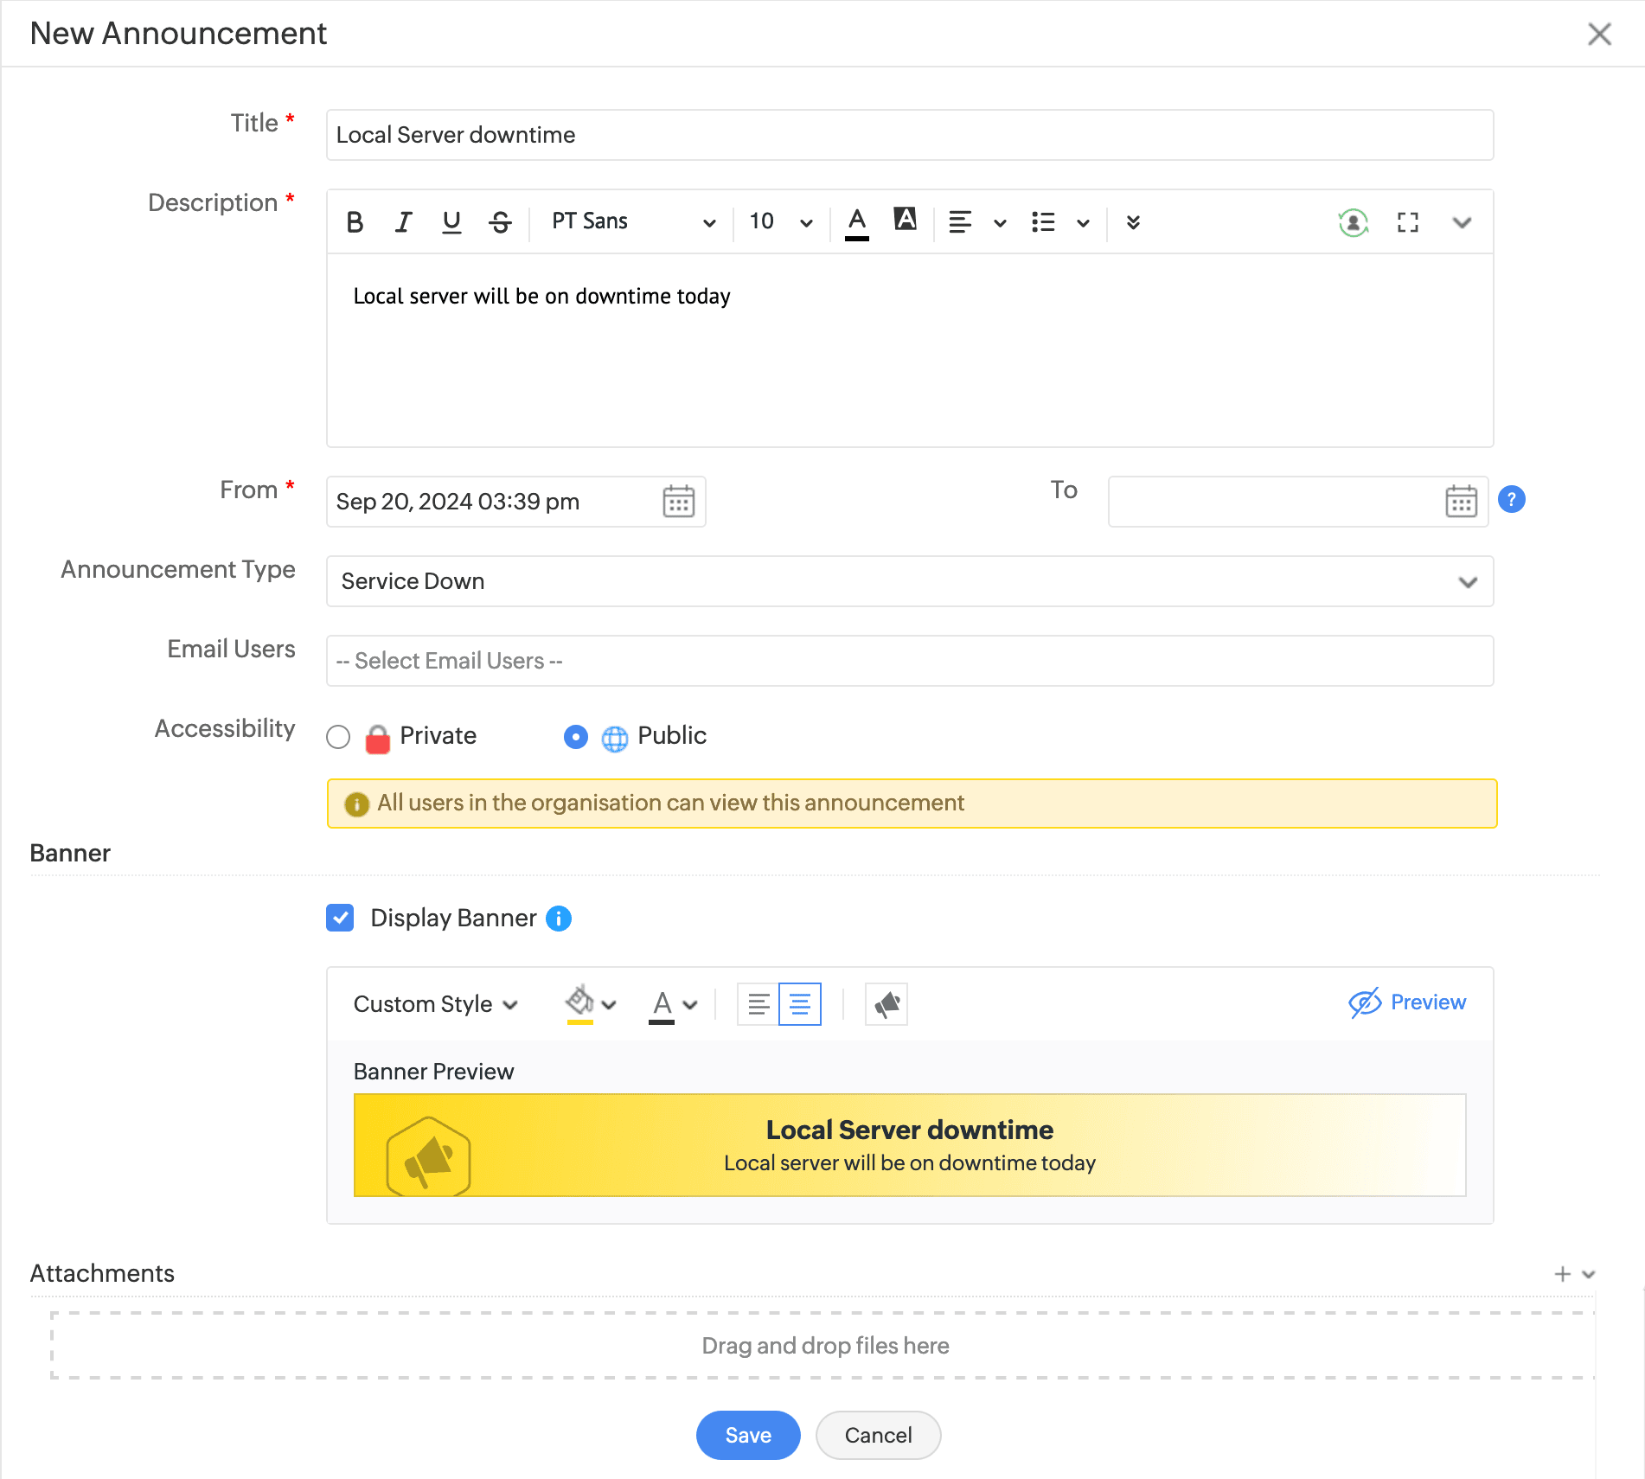Expand editor to fullscreen mode
The width and height of the screenshot is (1645, 1479).
(1407, 222)
